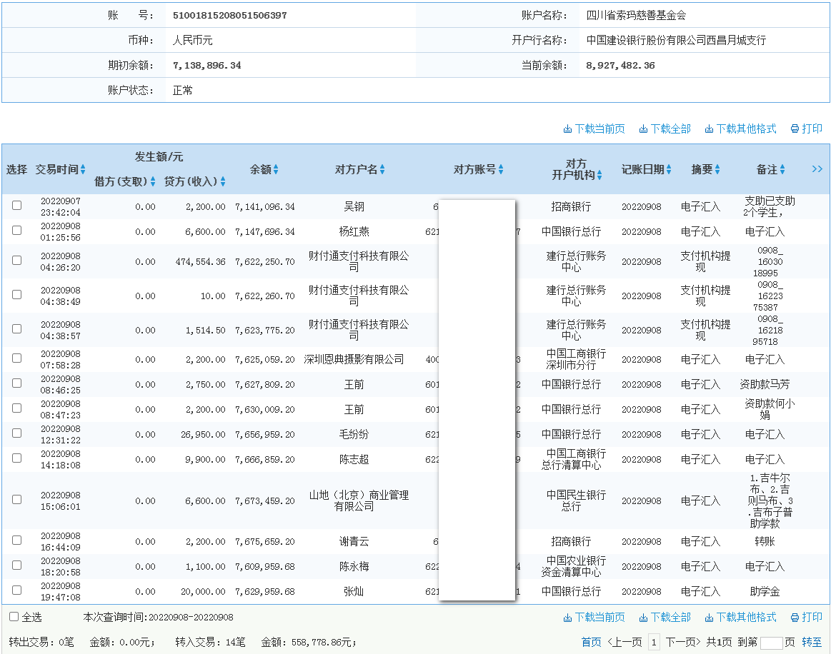This screenshot has height=654, width=831.
Task: Select the 1,514.50 财付通 row checkbox
Action: [17, 329]
